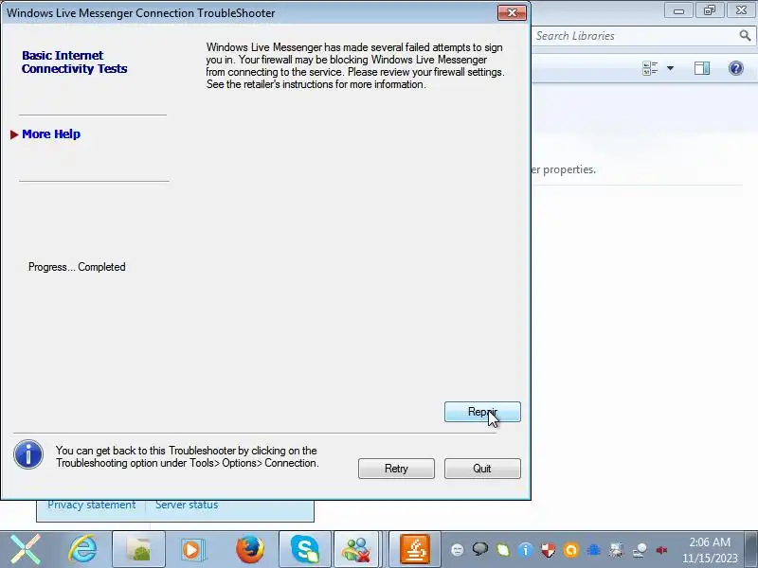
Task: Click the network connection tray icon
Action: tap(640, 550)
